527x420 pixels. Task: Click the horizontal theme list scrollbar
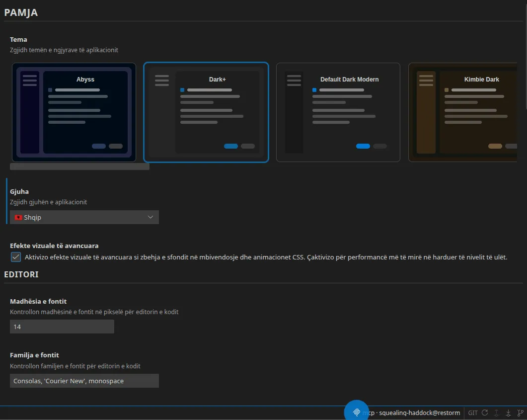[x=79, y=167]
